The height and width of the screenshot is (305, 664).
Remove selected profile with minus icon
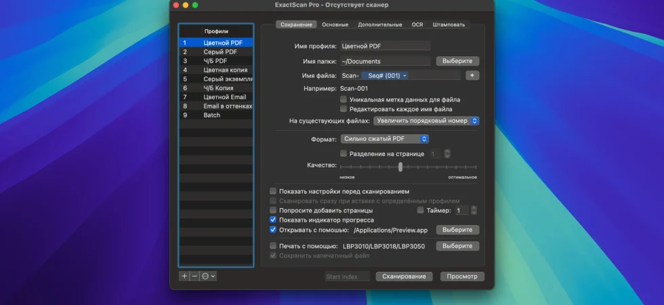click(194, 277)
